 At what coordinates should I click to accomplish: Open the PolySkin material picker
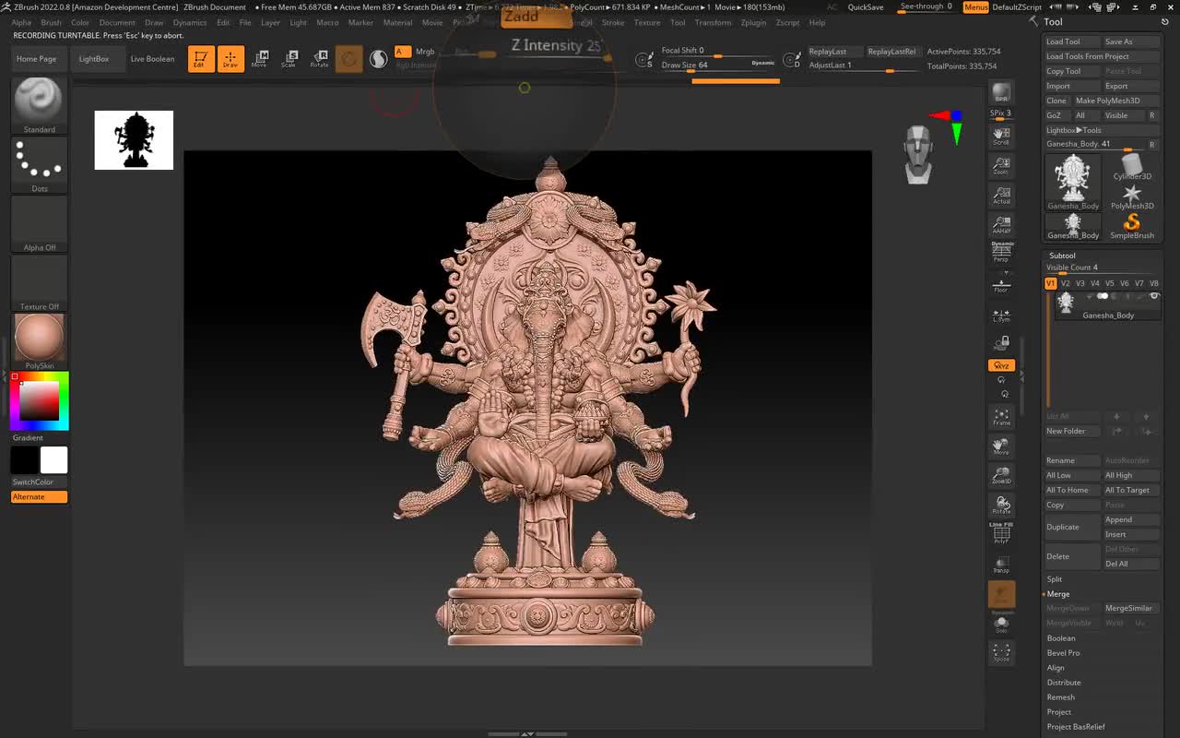point(39,341)
